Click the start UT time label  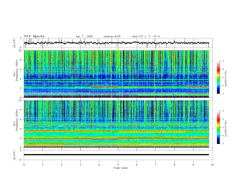146,36
